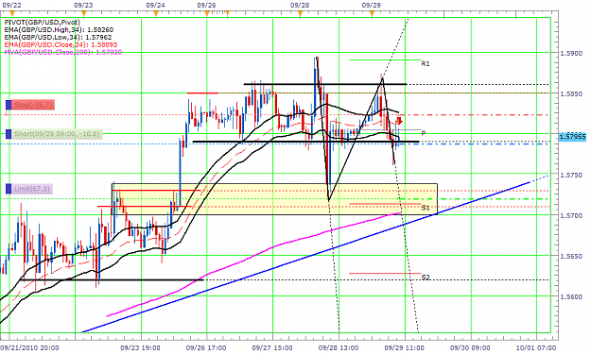
Task: Click the 09/26 date label at top
Action: pyautogui.click(x=206, y=5)
